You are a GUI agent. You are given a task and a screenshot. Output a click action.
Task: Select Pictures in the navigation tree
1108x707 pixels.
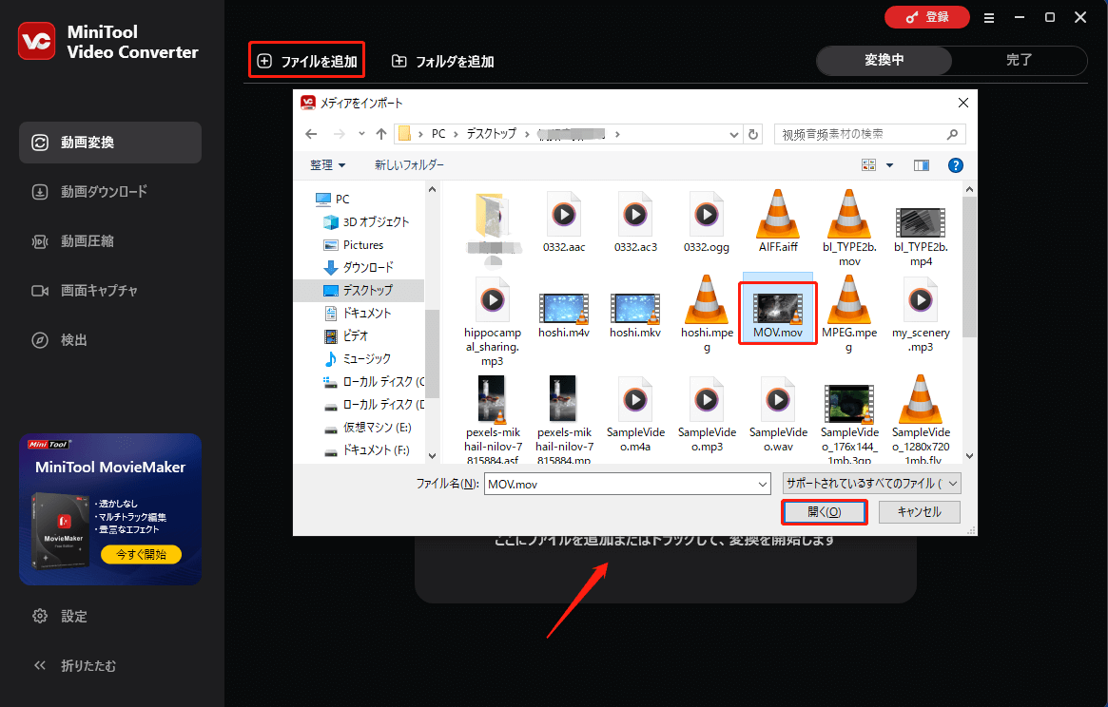(353, 245)
